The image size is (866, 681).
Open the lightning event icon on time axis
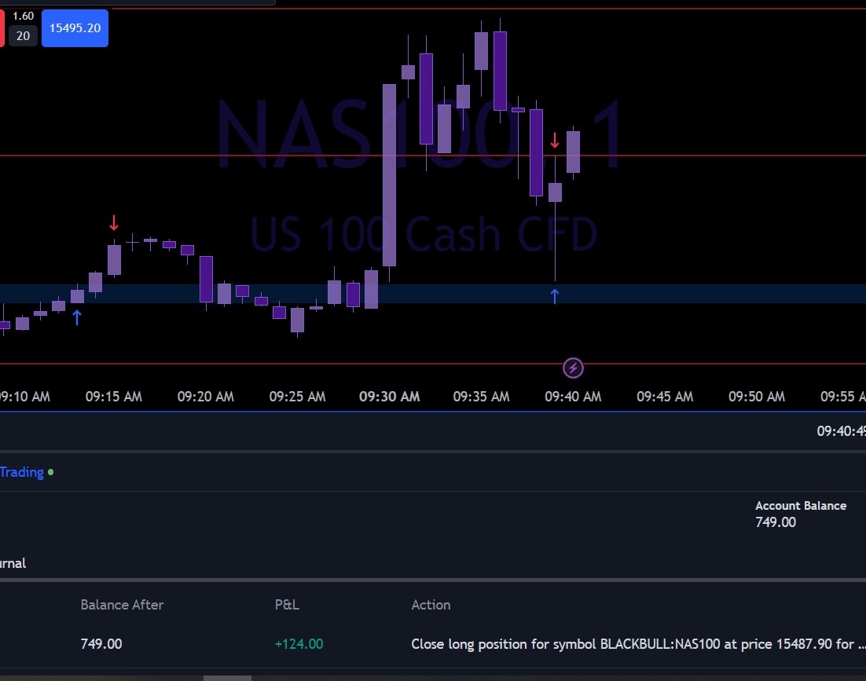[573, 368]
